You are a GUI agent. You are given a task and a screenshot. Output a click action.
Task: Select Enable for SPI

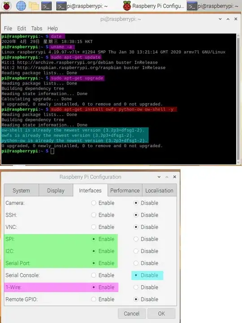coord(103,239)
